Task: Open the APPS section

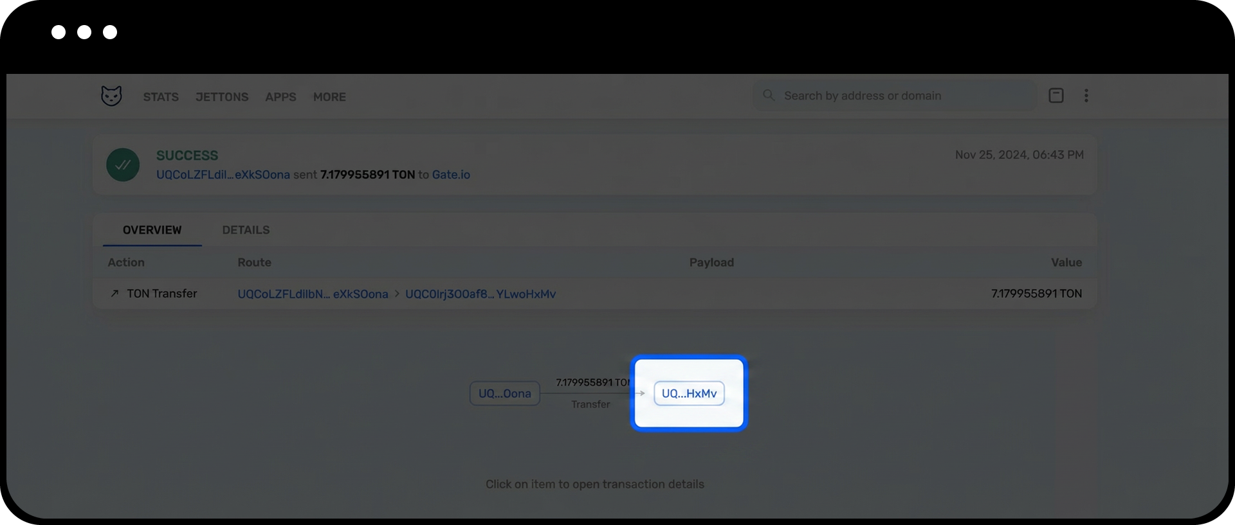Action: tap(280, 97)
